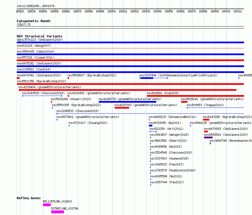
Task: Select the DSTNP2|NR_033796 gene label
Action: tap(65, 208)
